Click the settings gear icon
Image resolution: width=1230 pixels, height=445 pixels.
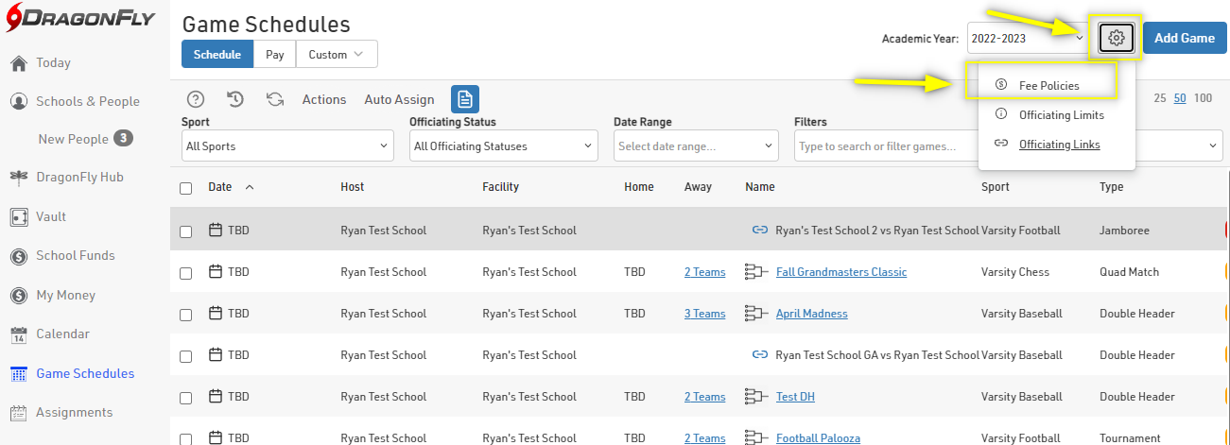(1117, 38)
